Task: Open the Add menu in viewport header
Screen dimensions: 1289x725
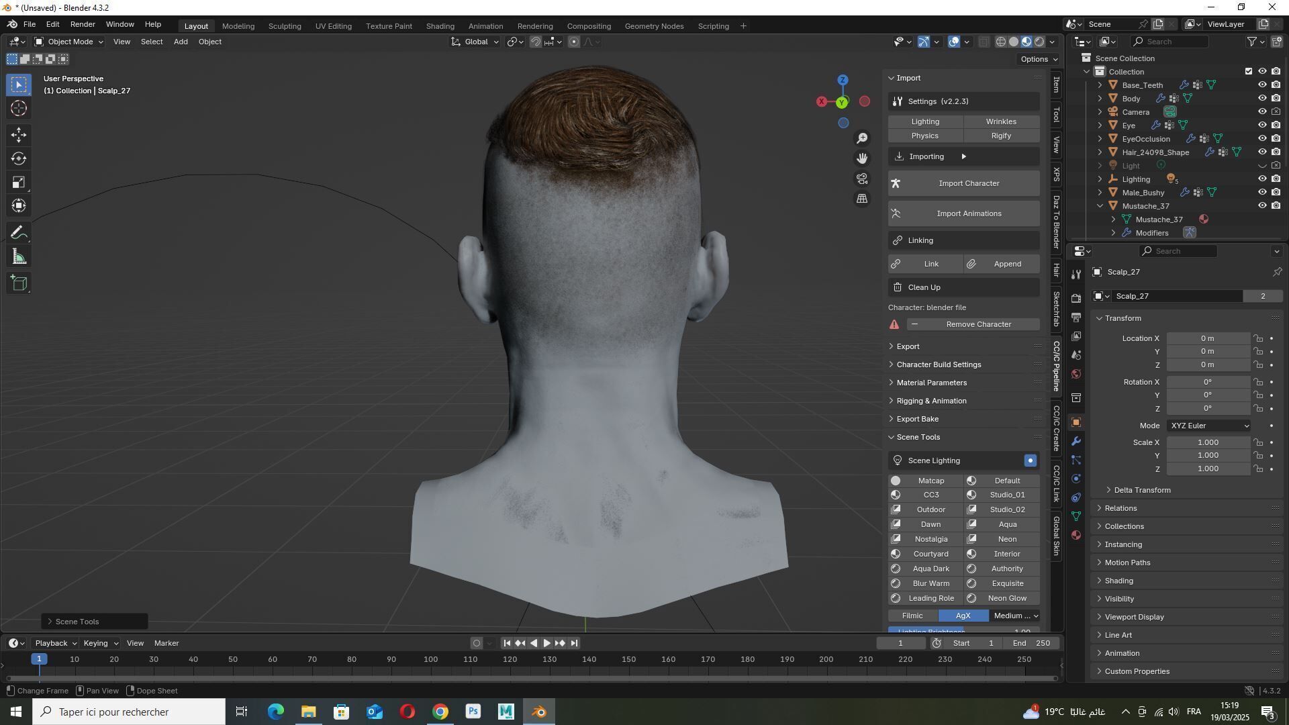Action: click(181, 42)
